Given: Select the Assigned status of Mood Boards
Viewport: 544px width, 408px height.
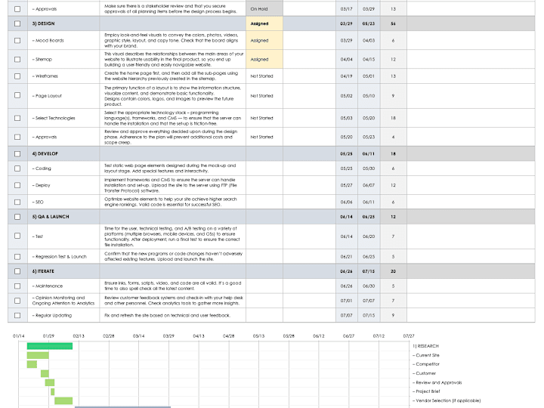Looking at the screenshot, I should 264,41.
